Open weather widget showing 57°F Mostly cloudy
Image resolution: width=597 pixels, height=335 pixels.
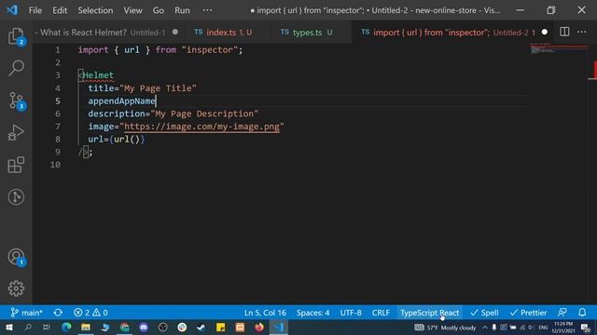tap(446, 328)
